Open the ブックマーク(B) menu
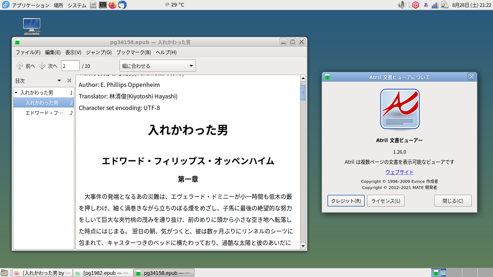Viewport: 493px width, 277px height. click(x=134, y=52)
